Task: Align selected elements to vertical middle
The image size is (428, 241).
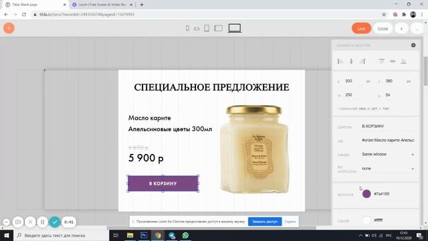Action: tap(393, 61)
